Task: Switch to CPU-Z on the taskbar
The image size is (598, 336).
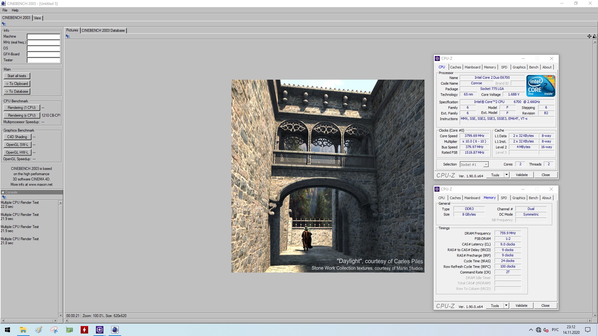Action: point(100,330)
